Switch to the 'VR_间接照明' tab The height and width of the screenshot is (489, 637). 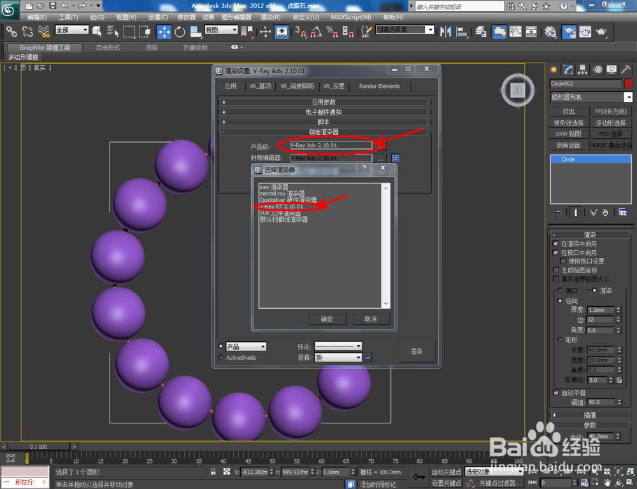pyautogui.click(x=297, y=86)
